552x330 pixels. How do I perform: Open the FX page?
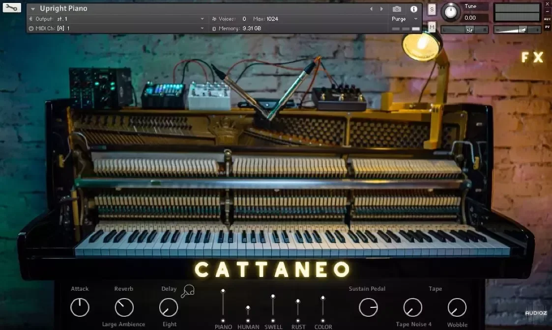click(x=532, y=57)
